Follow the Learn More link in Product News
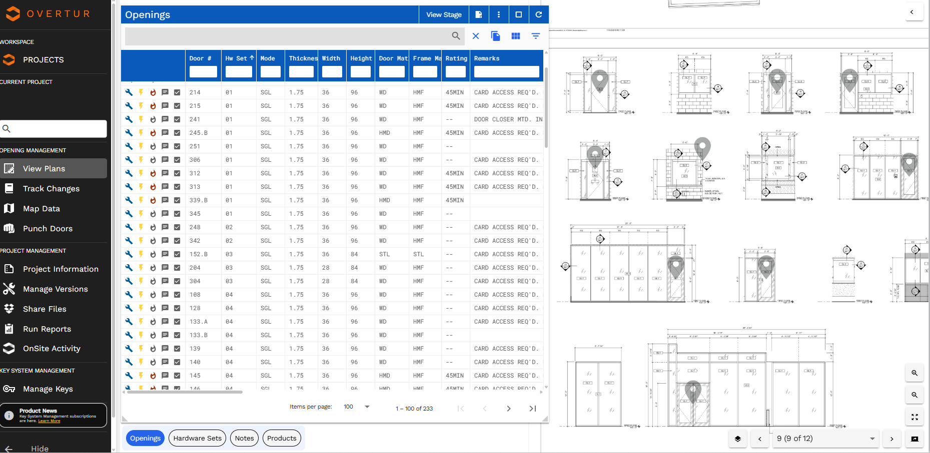 pyautogui.click(x=49, y=421)
